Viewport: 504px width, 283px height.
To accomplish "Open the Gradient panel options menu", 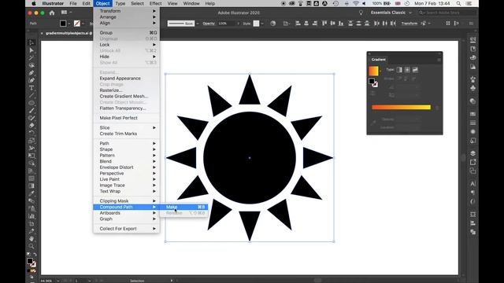I will point(439,60).
